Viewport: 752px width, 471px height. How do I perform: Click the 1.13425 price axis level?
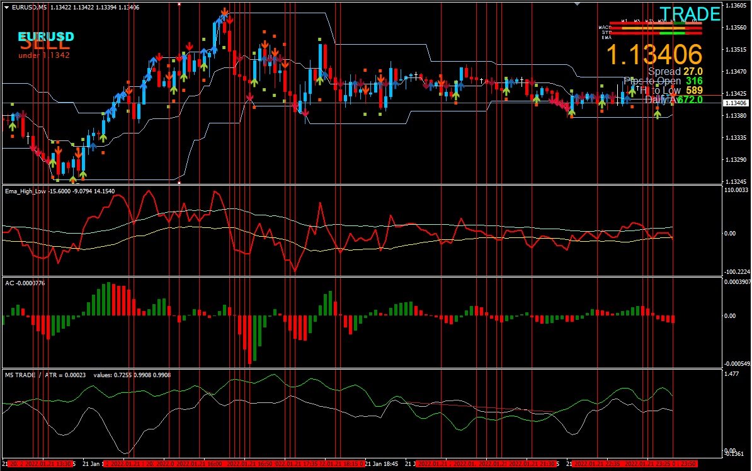point(736,94)
